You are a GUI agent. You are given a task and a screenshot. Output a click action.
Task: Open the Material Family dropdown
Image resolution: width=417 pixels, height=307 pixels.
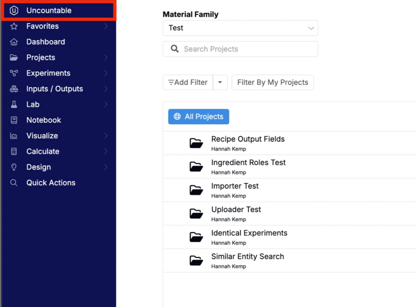[240, 28]
